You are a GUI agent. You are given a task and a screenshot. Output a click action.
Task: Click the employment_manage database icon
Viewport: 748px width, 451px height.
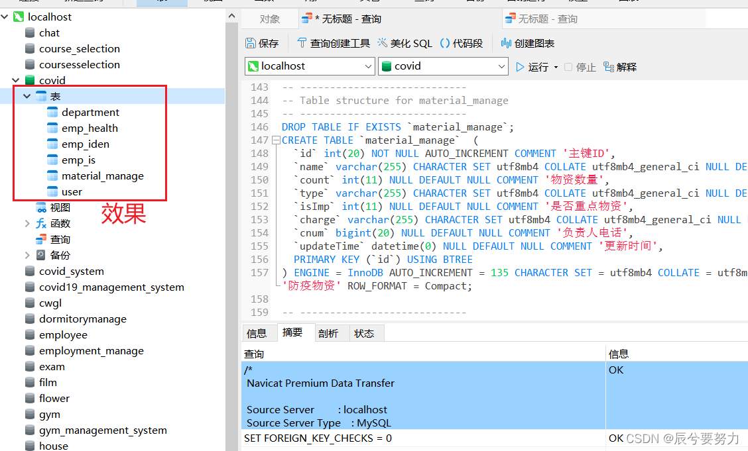[x=30, y=351]
